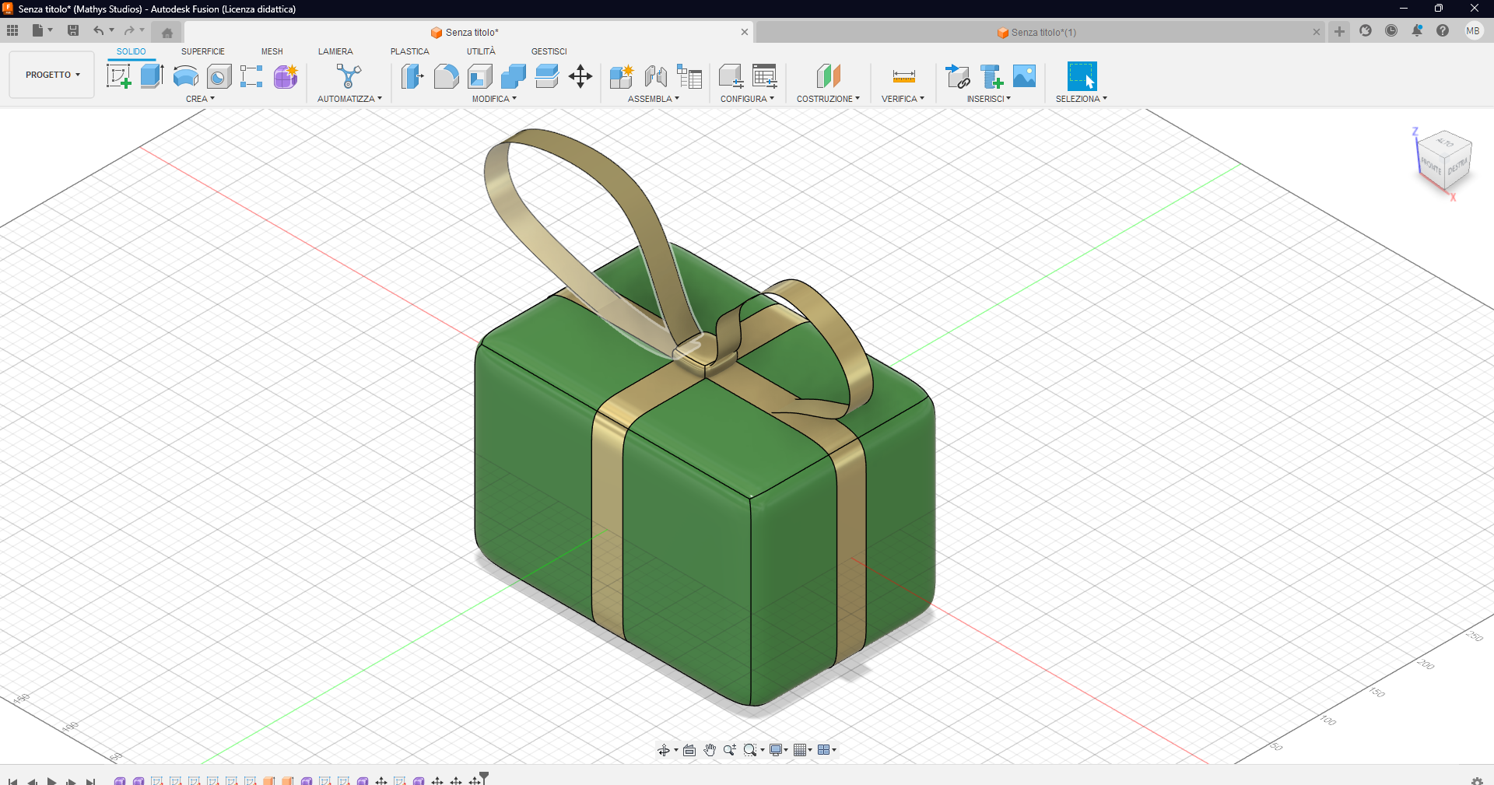
Task: Redo the last action
Action: pos(129,30)
